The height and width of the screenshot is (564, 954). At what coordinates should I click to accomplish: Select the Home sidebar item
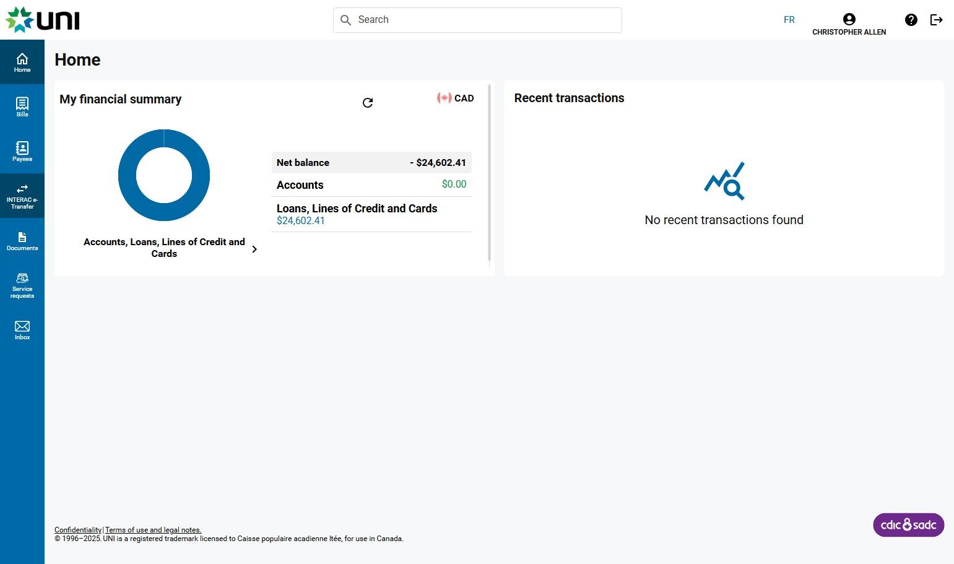[x=22, y=62]
